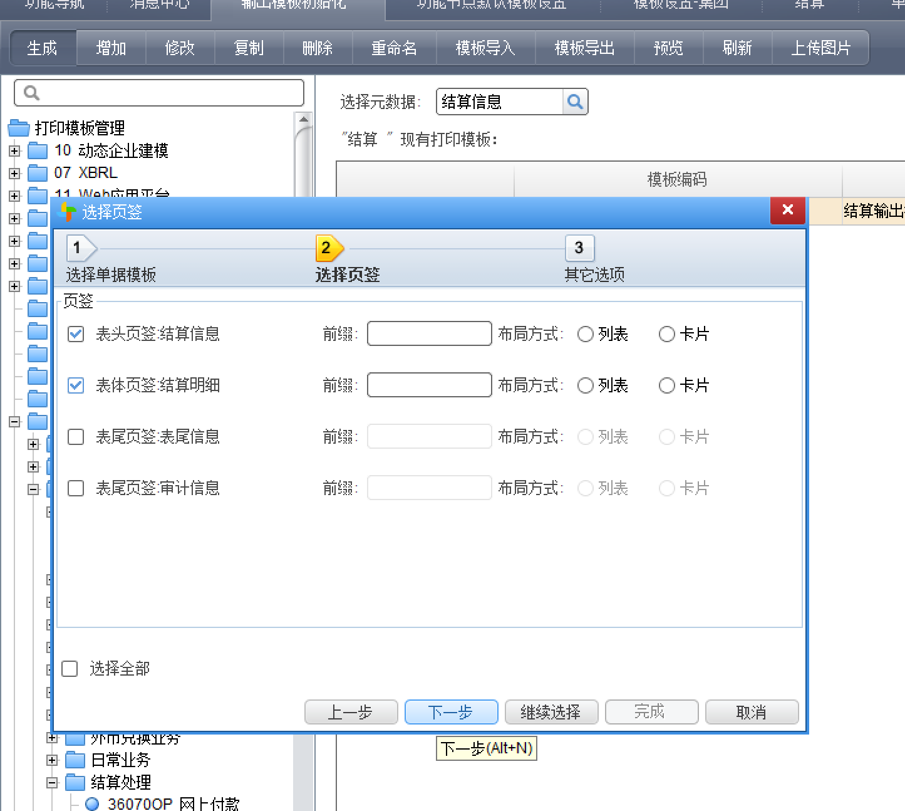Click the 删除 delete toolbar button
This screenshot has height=811, width=905.
(318, 48)
